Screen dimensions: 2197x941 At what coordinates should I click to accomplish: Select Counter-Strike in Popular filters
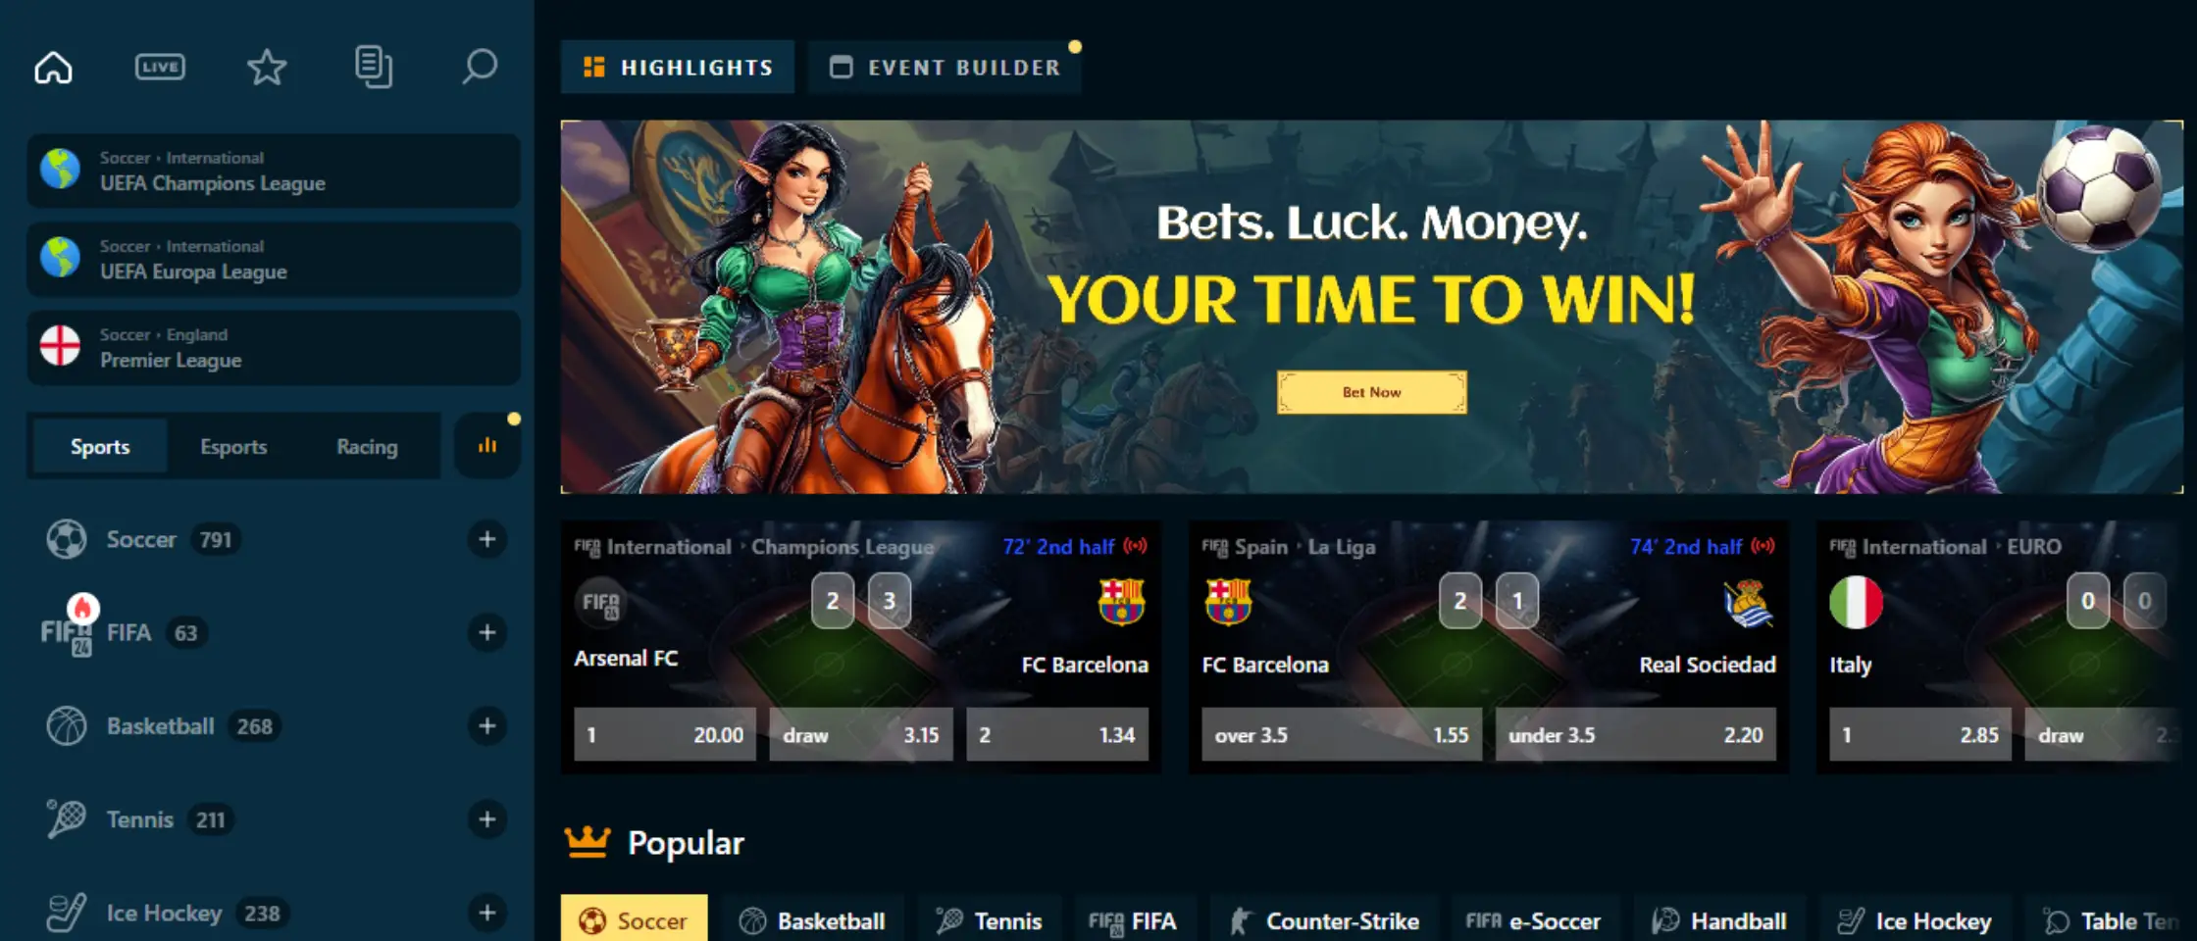pyautogui.click(x=1323, y=921)
